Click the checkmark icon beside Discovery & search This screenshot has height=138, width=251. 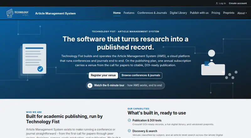(129, 131)
